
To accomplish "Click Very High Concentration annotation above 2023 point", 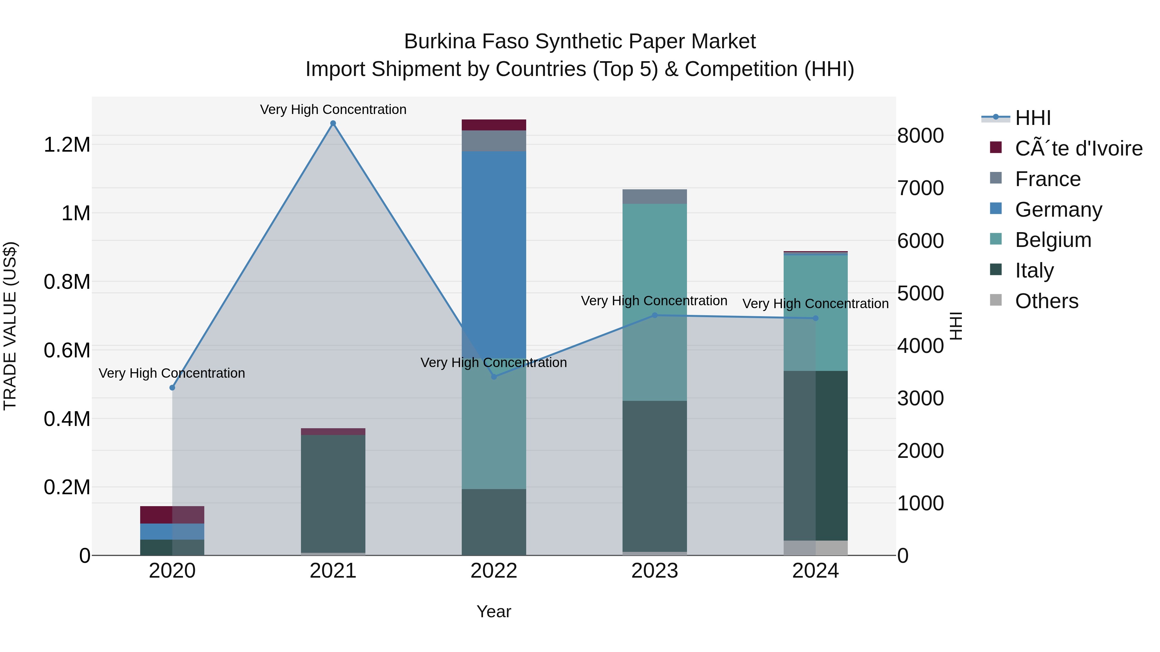I will point(654,301).
